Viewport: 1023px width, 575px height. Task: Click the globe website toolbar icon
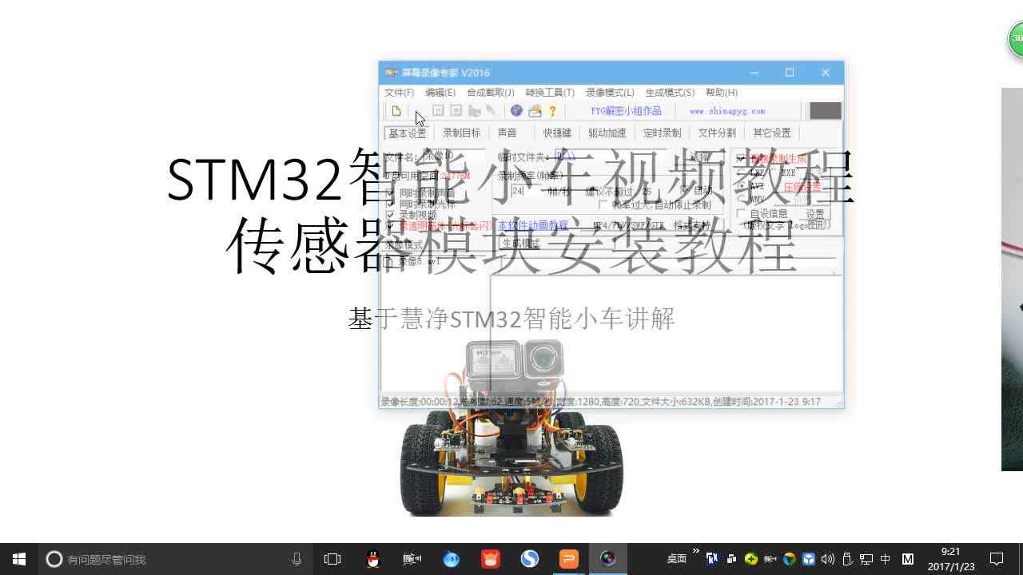point(516,111)
